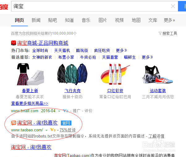Open 淘宝商城-正品网购商城 result link
This screenshot has height=157, width=186.
tap(43, 43)
